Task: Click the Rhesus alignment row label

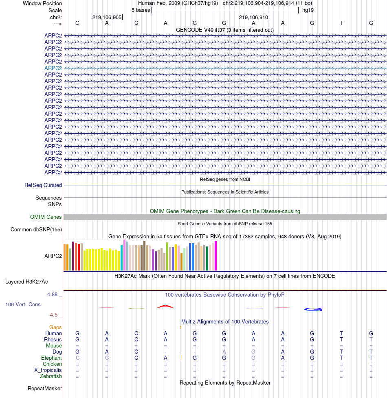Action: [x=53, y=340]
